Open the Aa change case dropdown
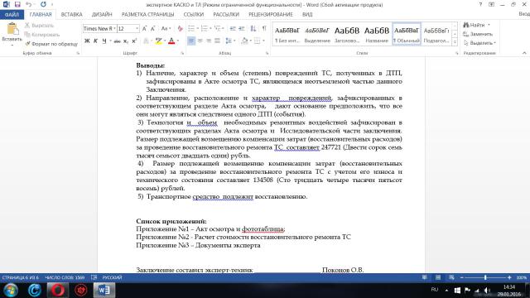This screenshot has width=530, height=298. click(166, 29)
